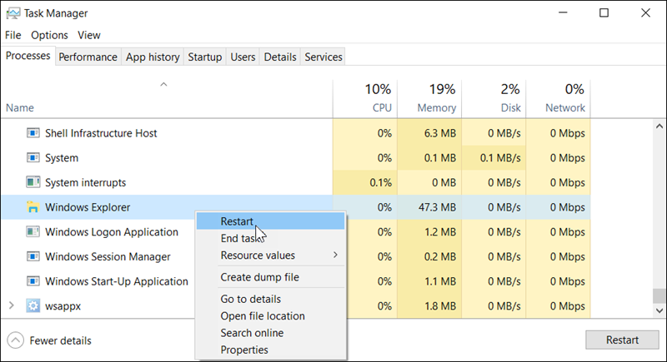Image resolution: width=667 pixels, height=362 pixels.
Task: Switch to the App history tab
Action: [x=153, y=57]
